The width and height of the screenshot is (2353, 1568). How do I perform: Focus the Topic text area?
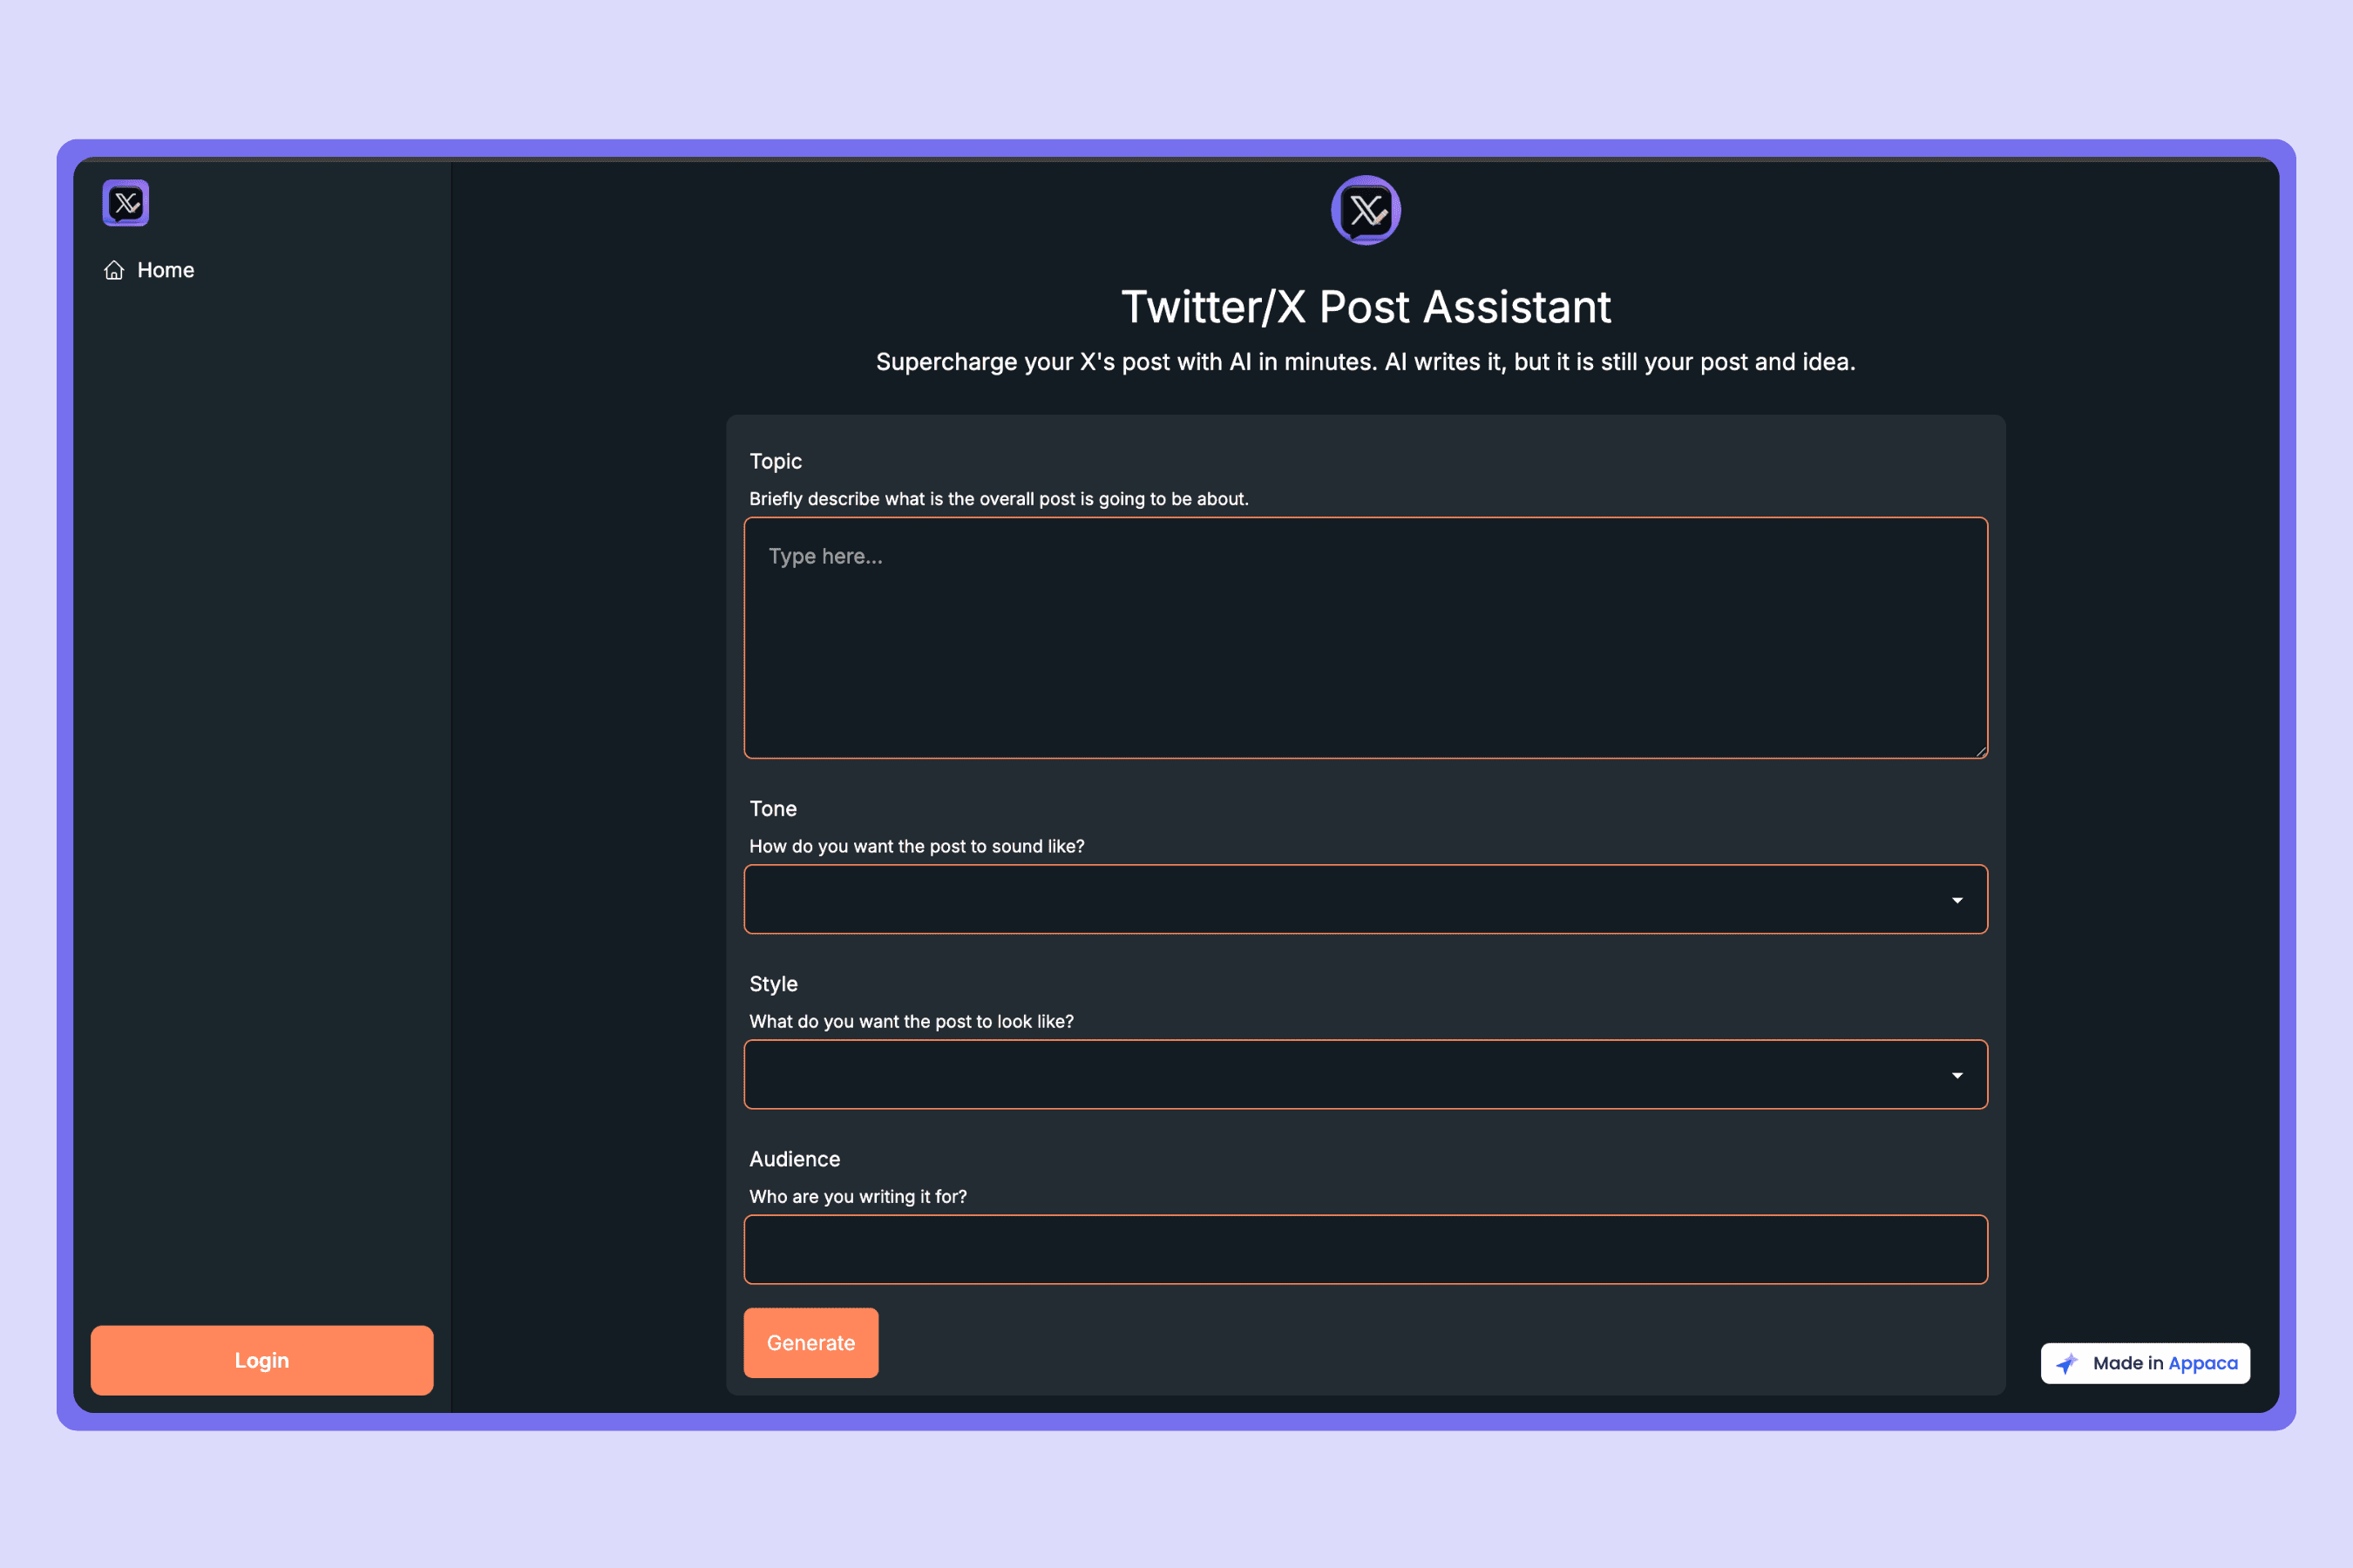(x=1366, y=637)
